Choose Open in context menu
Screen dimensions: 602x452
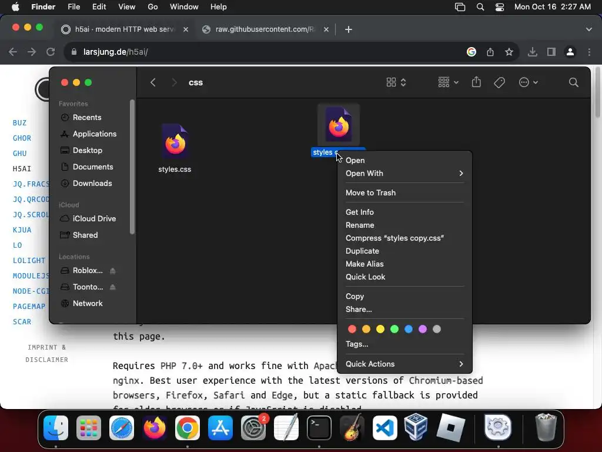point(404,160)
